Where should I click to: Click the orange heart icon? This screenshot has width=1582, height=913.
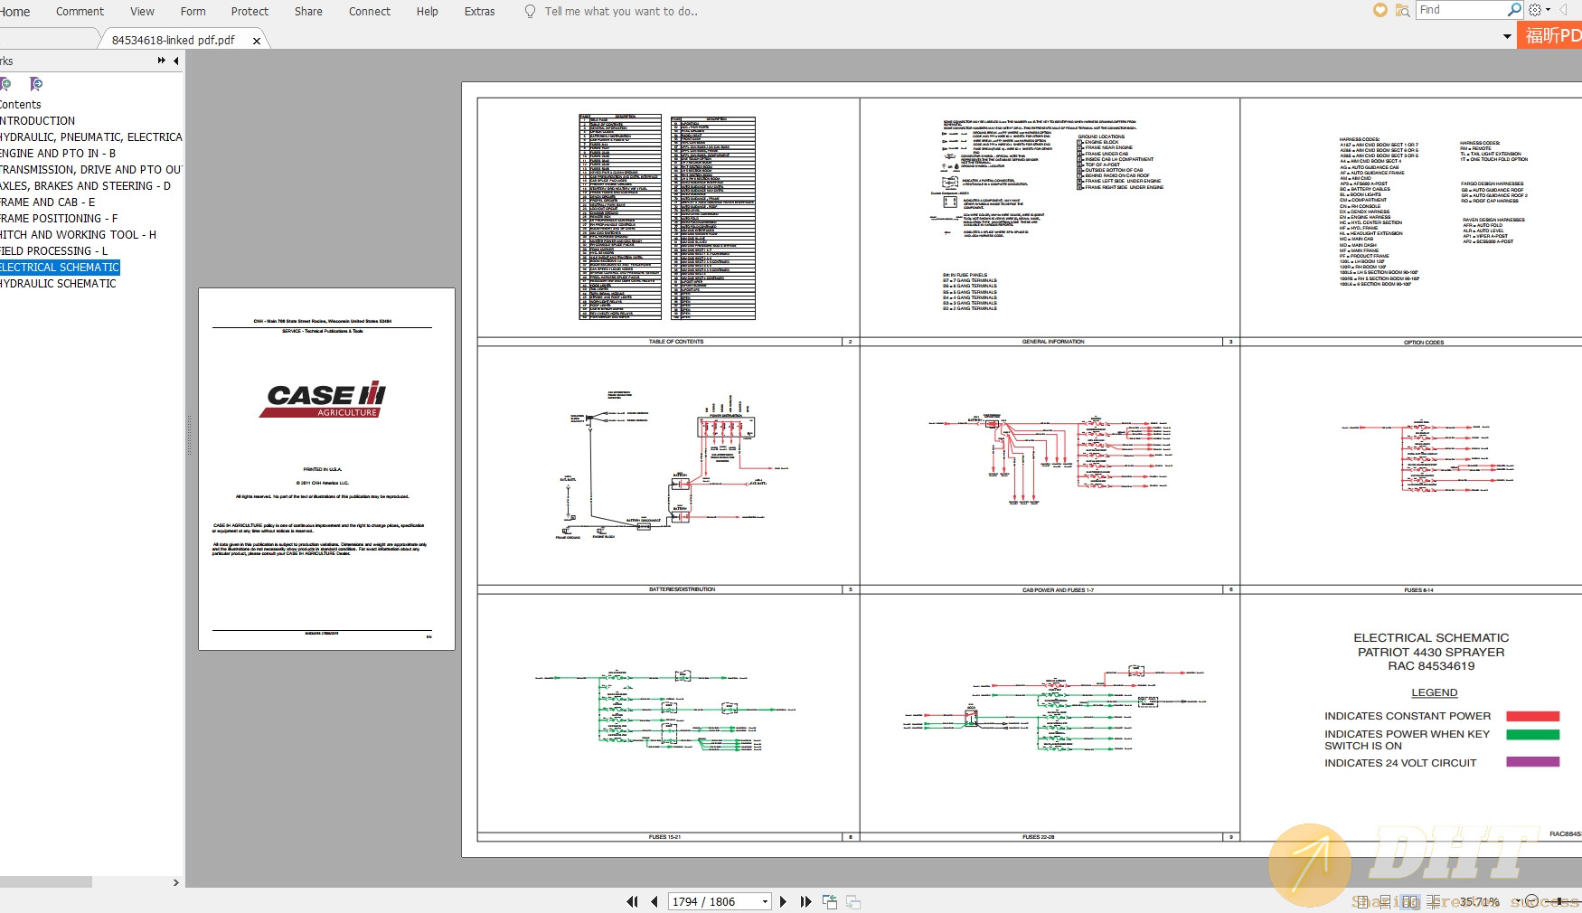(1380, 10)
